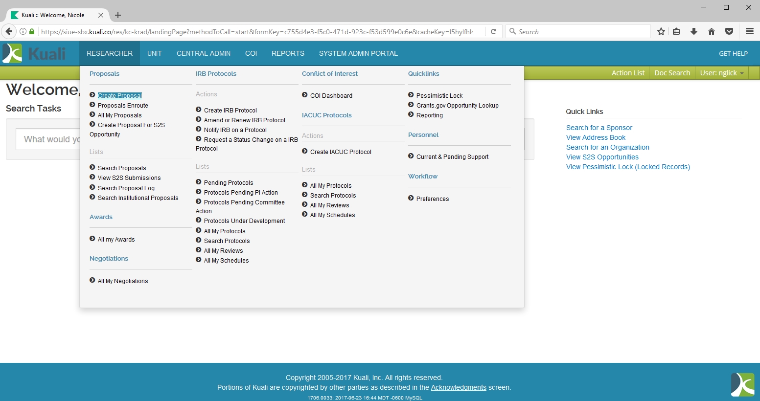Viewport: 760px width, 401px height.
Task: Click the browser back arrow
Action: coord(9,32)
